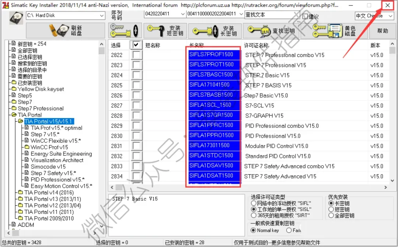
Task: Click the help button
Action: click(383, 31)
